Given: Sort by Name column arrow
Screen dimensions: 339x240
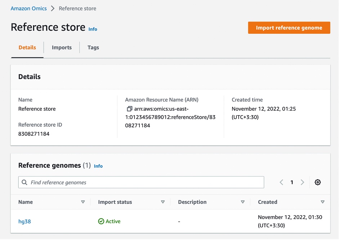Looking at the screenshot, I should tap(83, 202).
